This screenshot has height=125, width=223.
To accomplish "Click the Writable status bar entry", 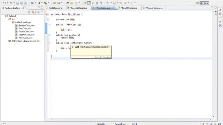I will [101, 124].
